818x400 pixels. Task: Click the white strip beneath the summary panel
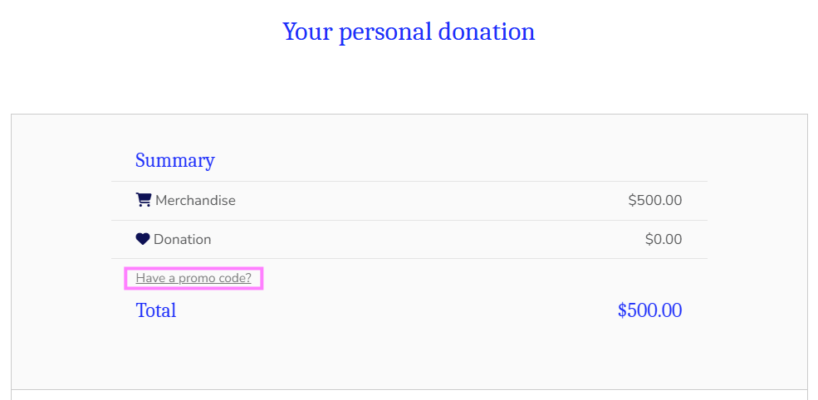(x=409, y=395)
